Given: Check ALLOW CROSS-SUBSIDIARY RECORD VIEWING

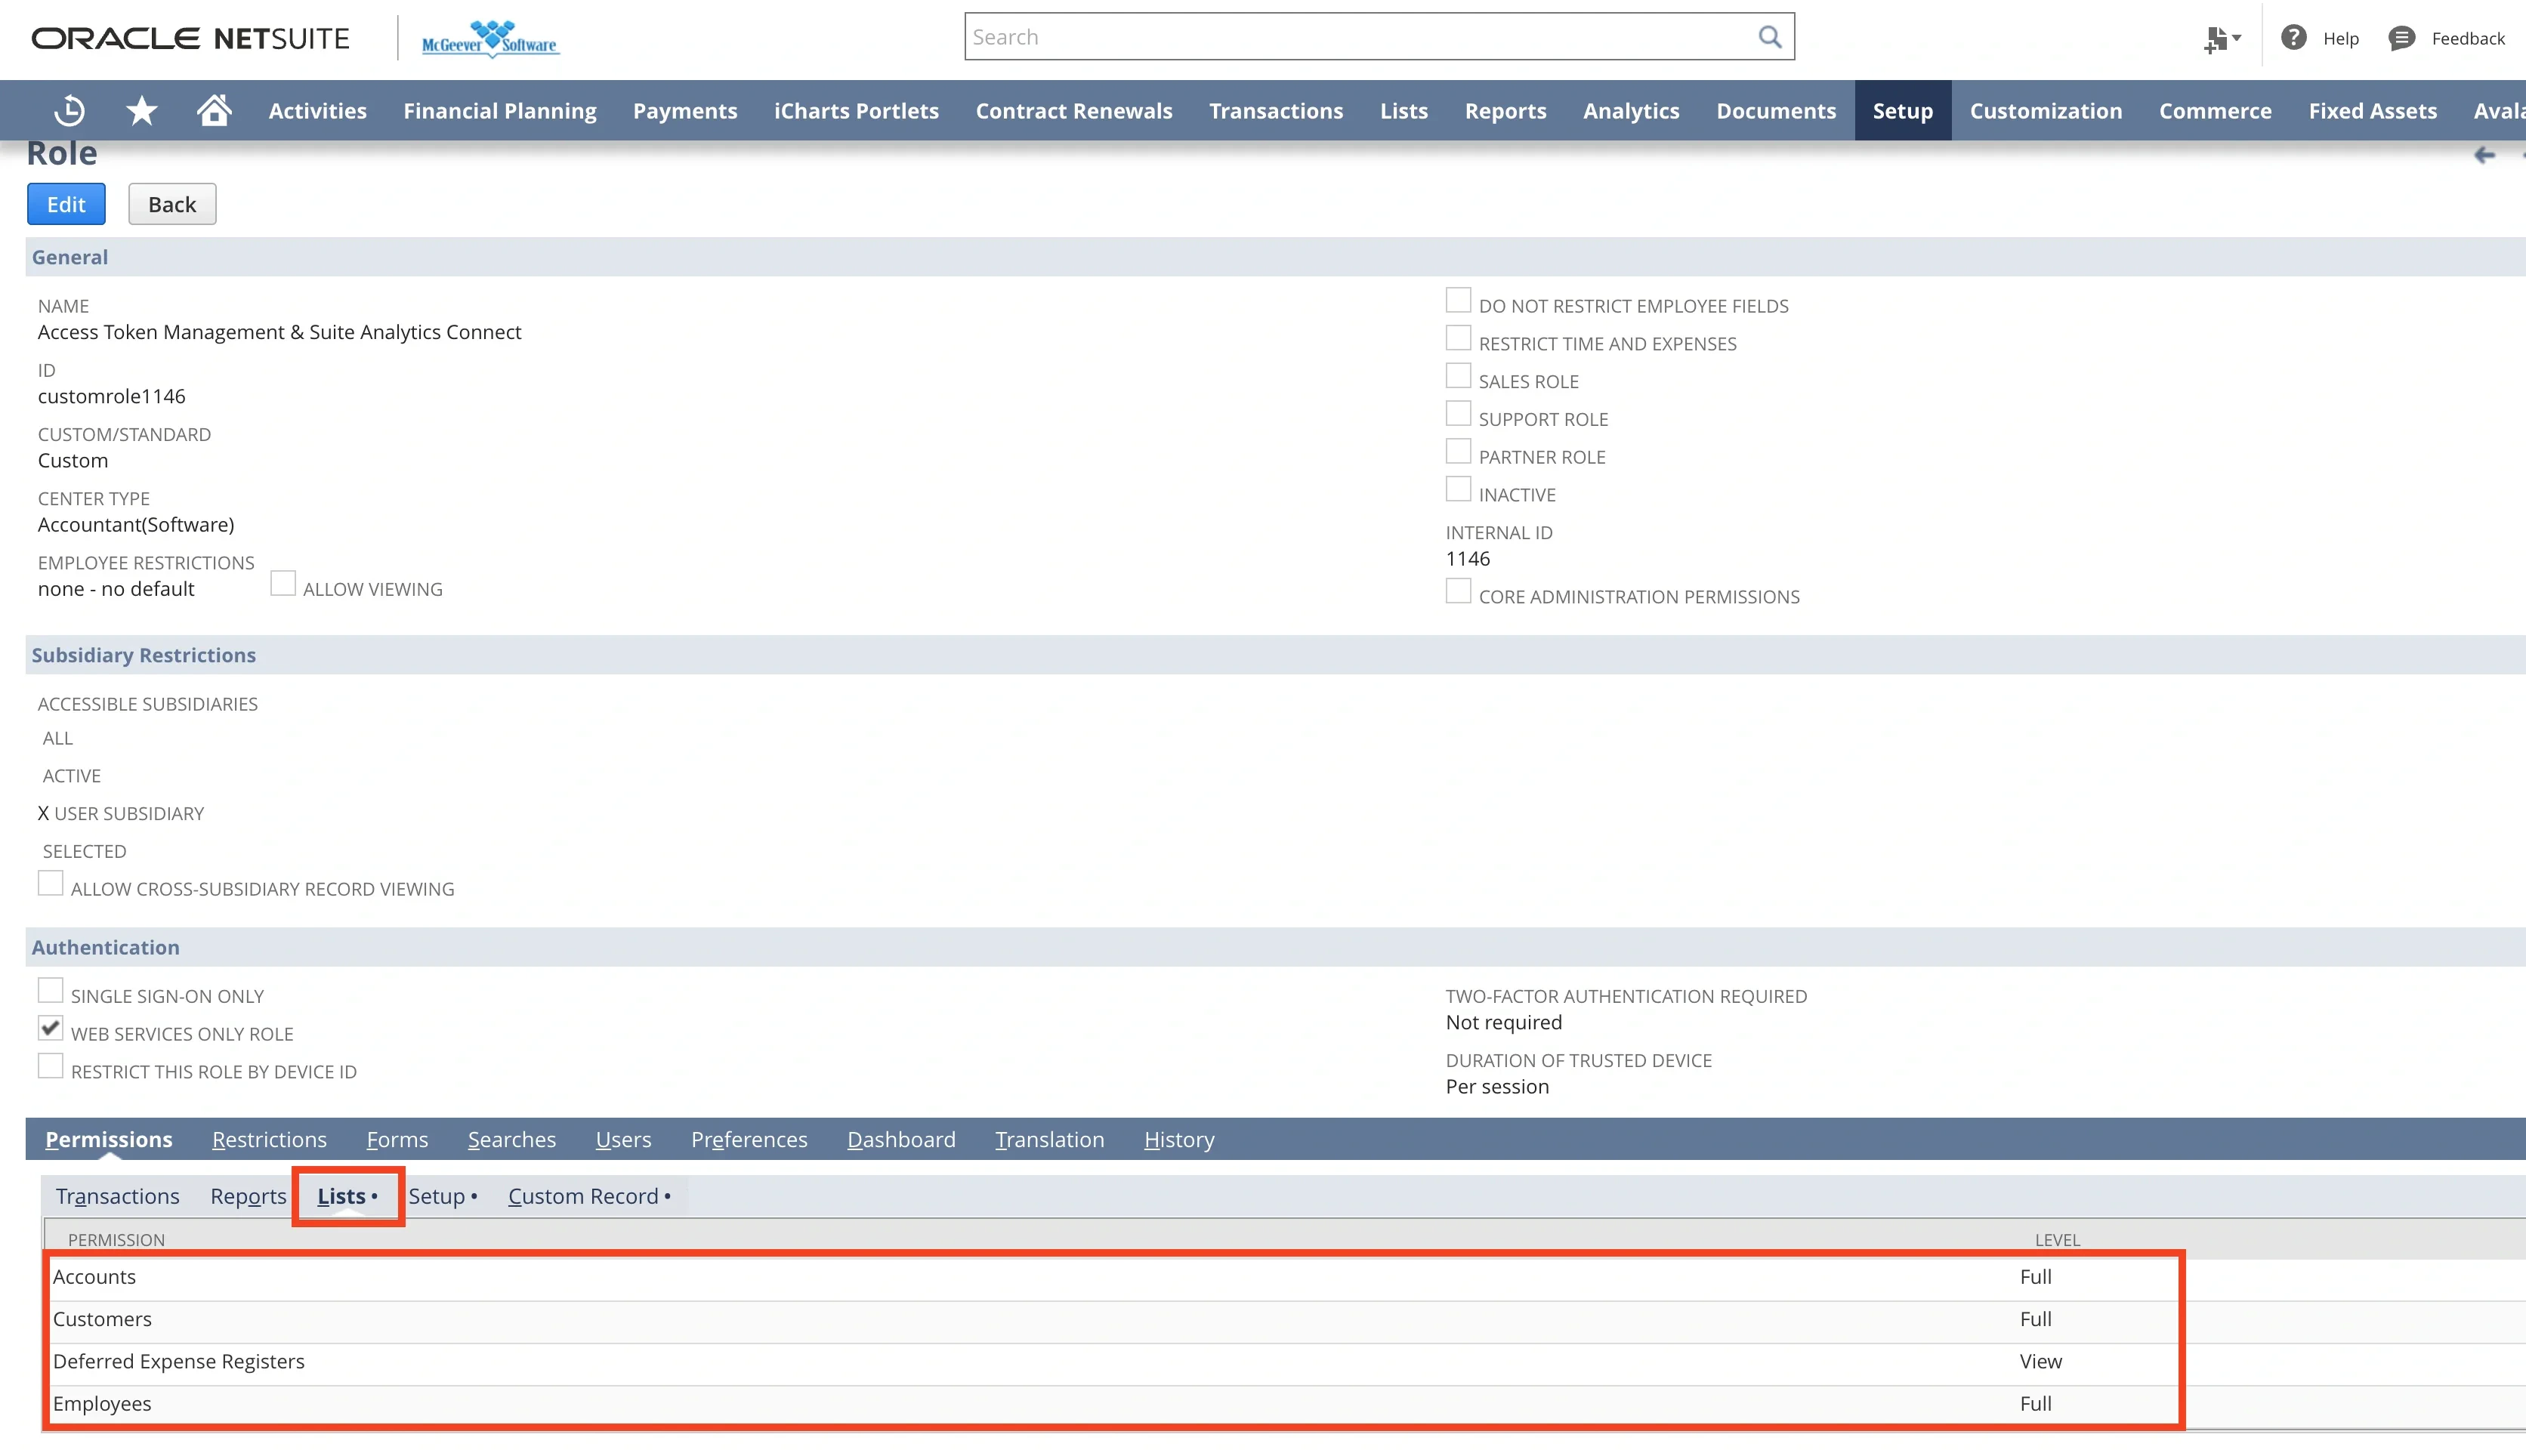Looking at the screenshot, I should click(x=50, y=882).
